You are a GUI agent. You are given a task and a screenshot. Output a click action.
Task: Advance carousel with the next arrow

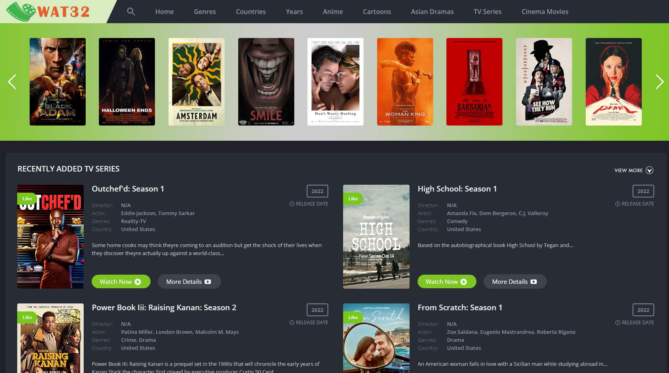click(x=659, y=82)
